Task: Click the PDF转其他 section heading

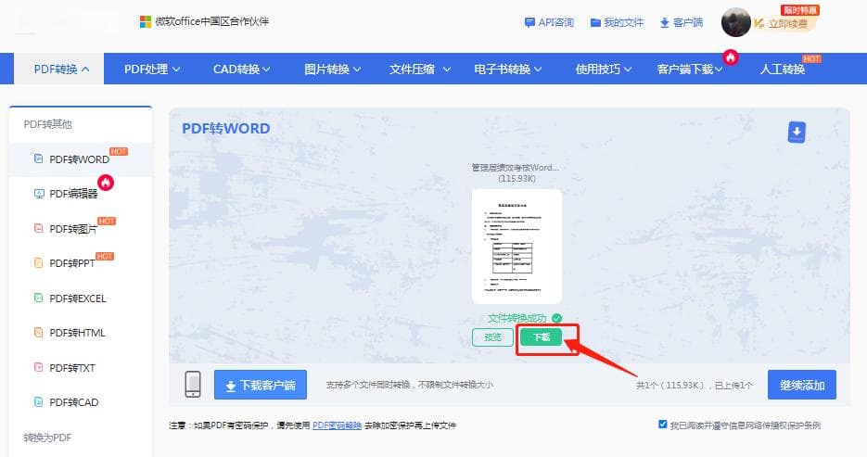Action: [x=47, y=124]
